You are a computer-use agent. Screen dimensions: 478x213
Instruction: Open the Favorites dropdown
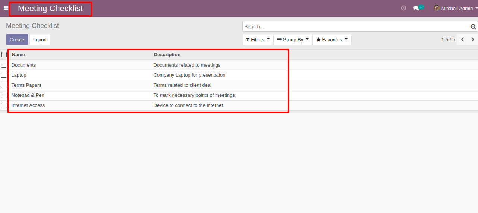[x=332, y=39]
